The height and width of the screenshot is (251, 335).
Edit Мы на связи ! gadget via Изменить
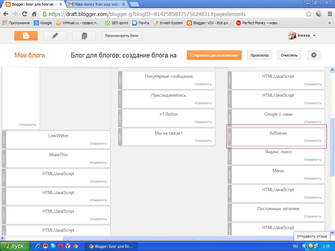pyautogui.click(x=203, y=141)
